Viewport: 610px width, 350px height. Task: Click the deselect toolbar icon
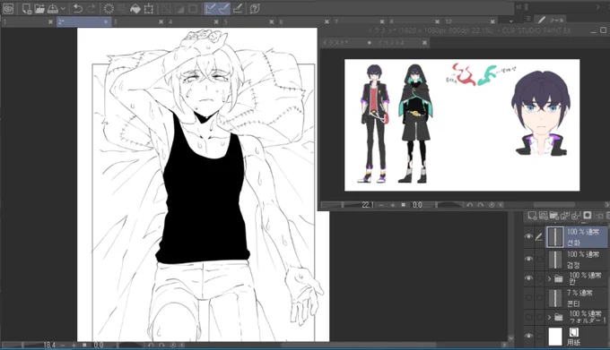point(166,9)
